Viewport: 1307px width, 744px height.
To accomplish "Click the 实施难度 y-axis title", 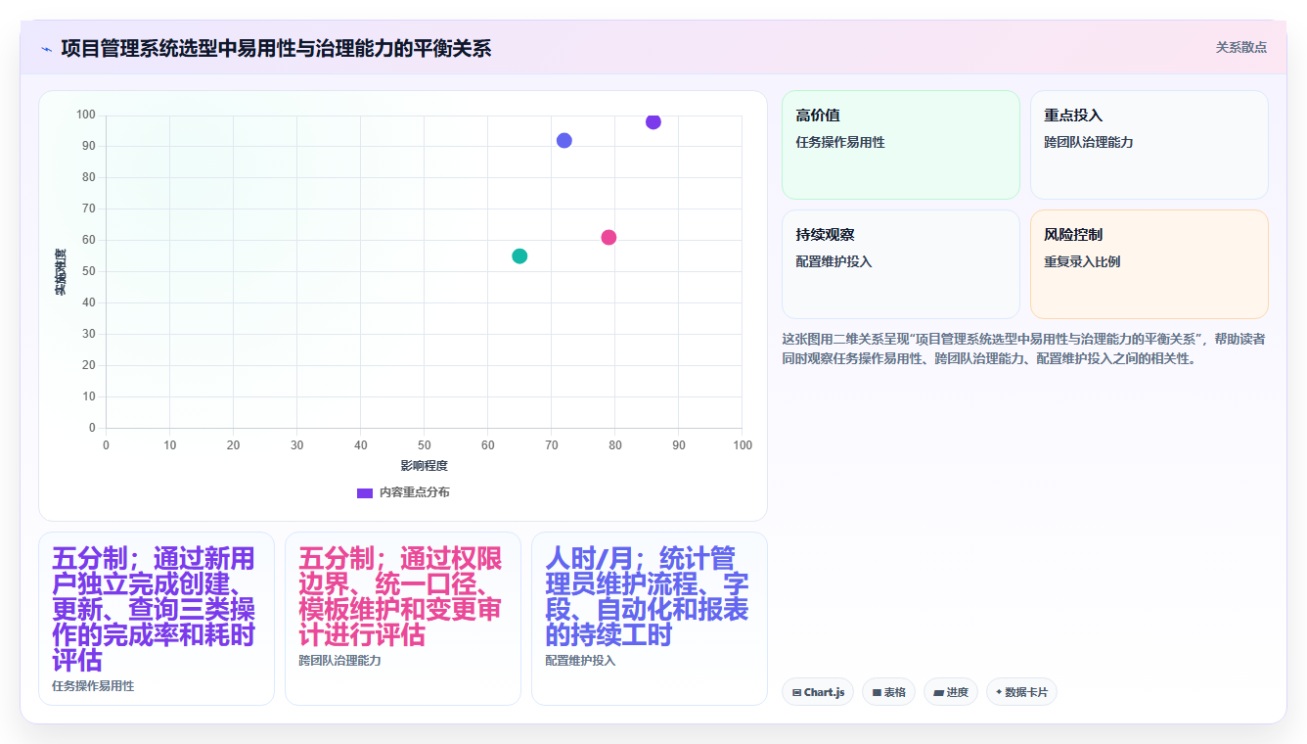I will coord(61,272).
